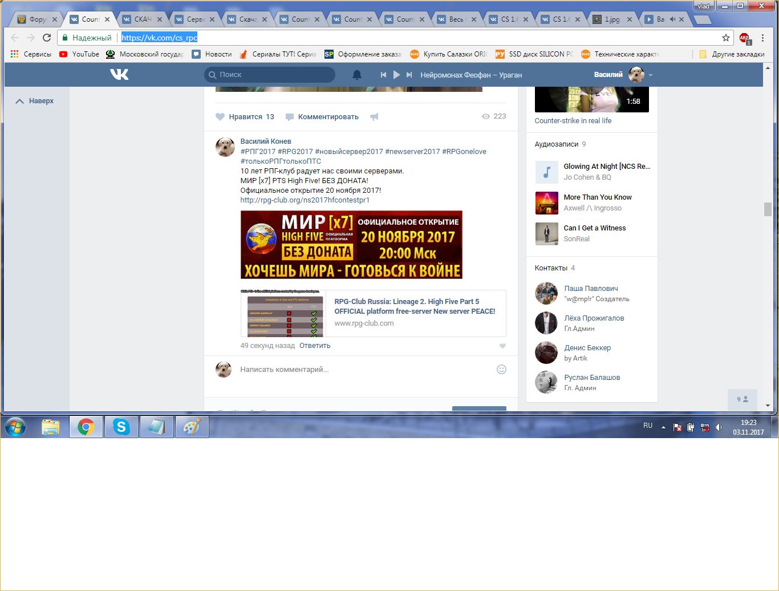Viewport: 779px width, 591px height.
Task: Click Наверх to return to top
Action: tap(35, 101)
